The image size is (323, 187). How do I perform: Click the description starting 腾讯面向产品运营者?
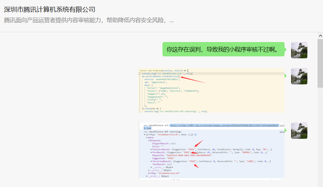89,20
